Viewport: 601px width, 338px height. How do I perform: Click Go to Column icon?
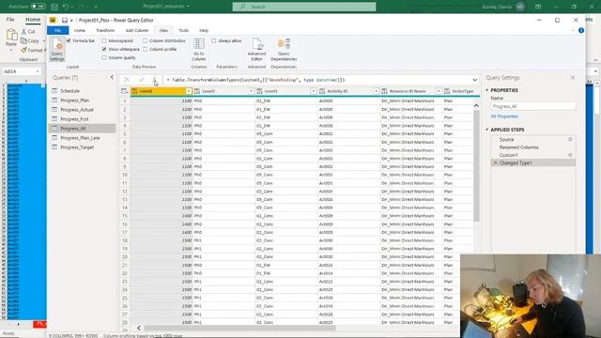pyautogui.click(x=198, y=50)
